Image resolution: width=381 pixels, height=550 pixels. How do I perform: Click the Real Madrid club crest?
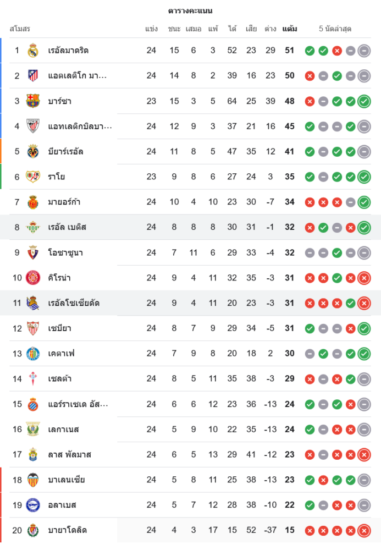(33, 51)
